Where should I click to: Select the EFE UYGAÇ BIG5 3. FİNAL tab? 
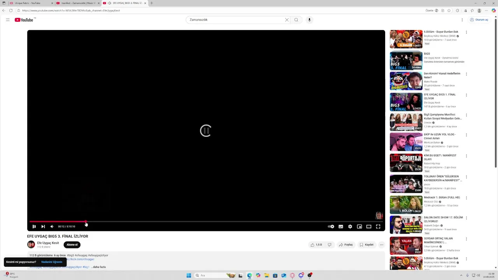pyautogui.click(x=124, y=3)
